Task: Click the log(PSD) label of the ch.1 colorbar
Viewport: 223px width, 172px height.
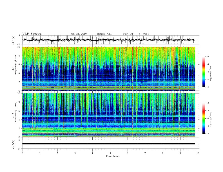Action: [x=211, y=73]
